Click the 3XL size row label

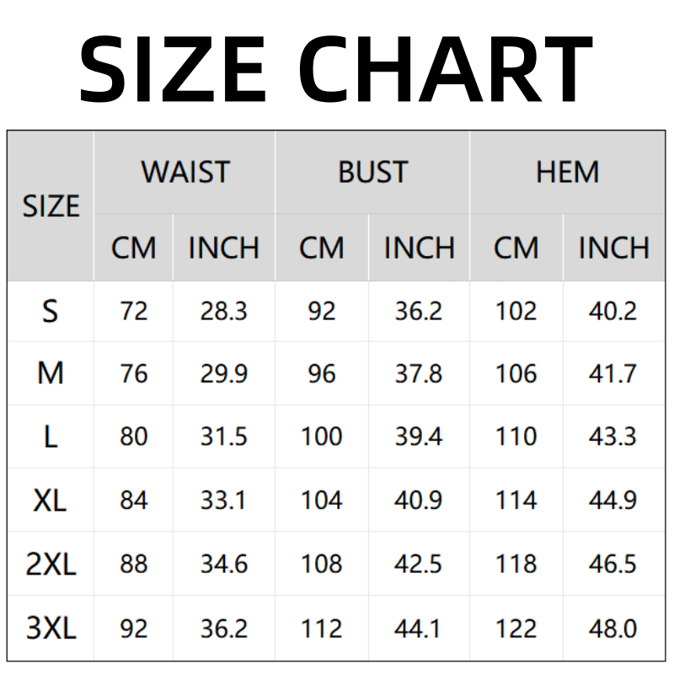point(51,629)
